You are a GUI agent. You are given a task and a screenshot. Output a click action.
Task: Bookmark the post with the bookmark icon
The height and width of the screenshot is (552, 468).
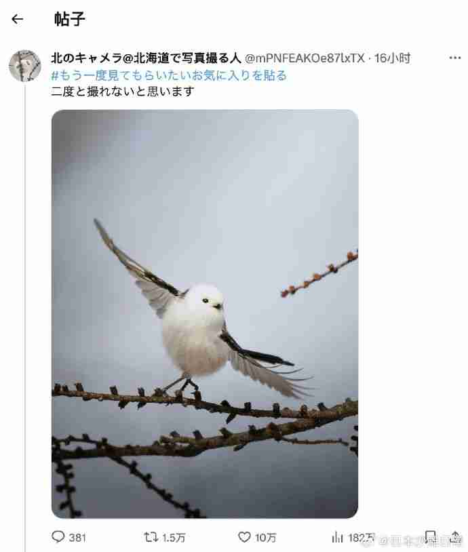coord(430,537)
